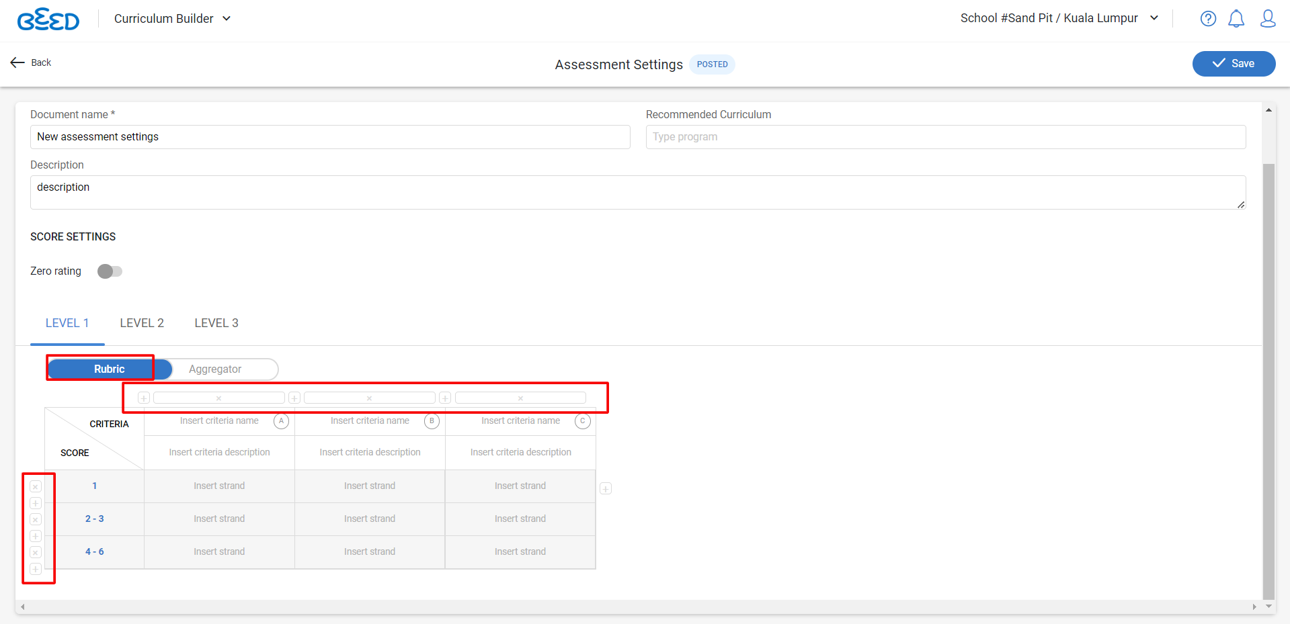Click criteria name field for column C
1290x624 pixels.
(x=520, y=421)
